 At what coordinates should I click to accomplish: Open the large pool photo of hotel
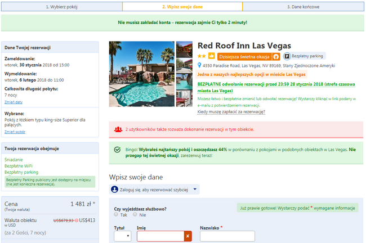[142, 74]
